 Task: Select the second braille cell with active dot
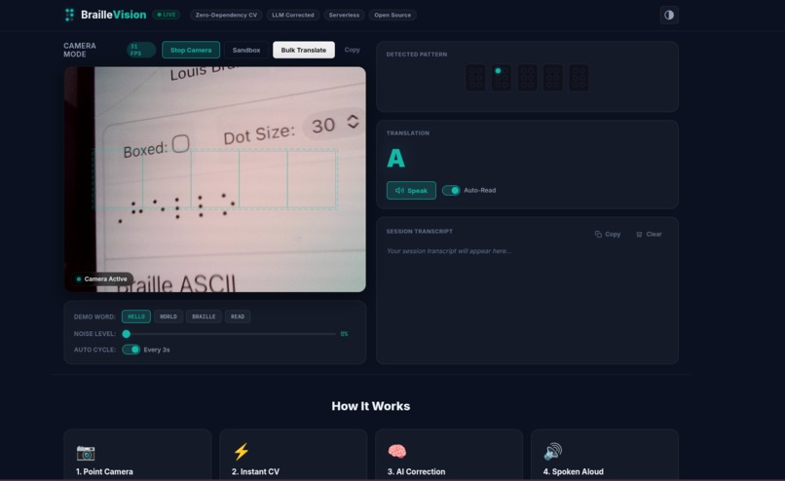tap(502, 78)
